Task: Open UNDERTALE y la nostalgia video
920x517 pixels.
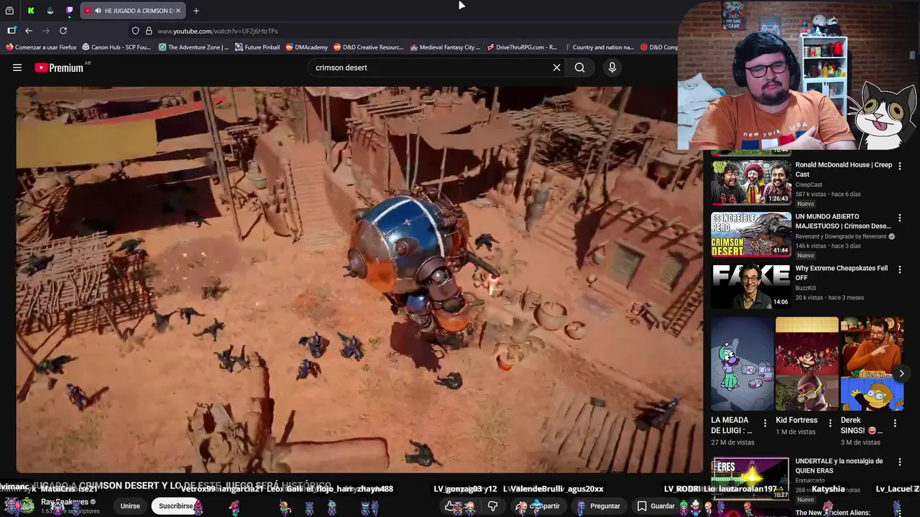Action: (x=750, y=479)
